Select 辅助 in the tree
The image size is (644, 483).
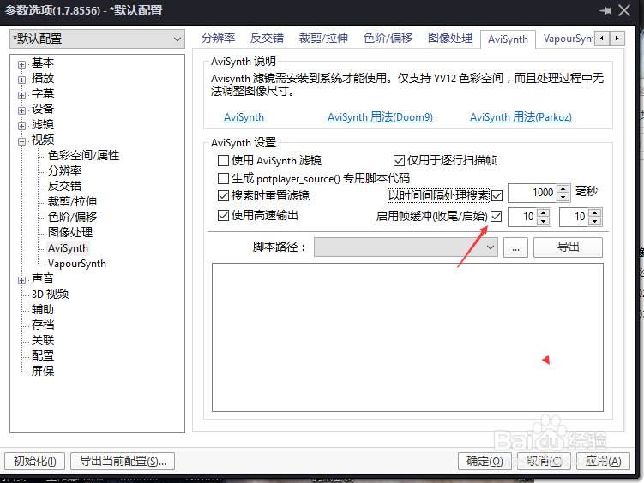coord(43,309)
